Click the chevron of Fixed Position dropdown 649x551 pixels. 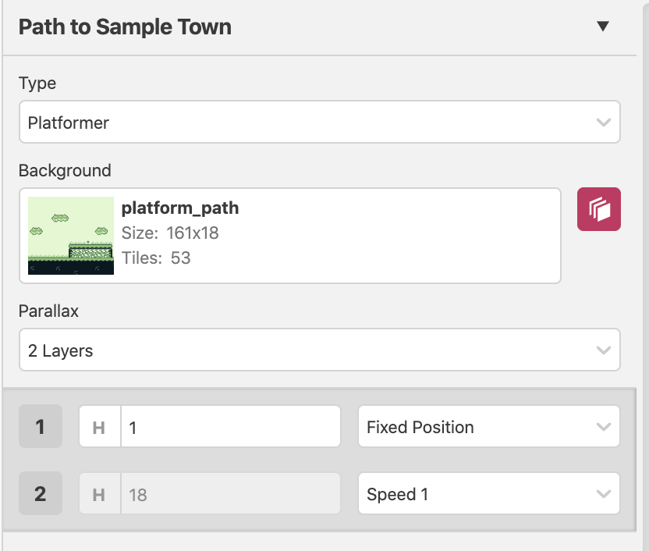(x=604, y=427)
